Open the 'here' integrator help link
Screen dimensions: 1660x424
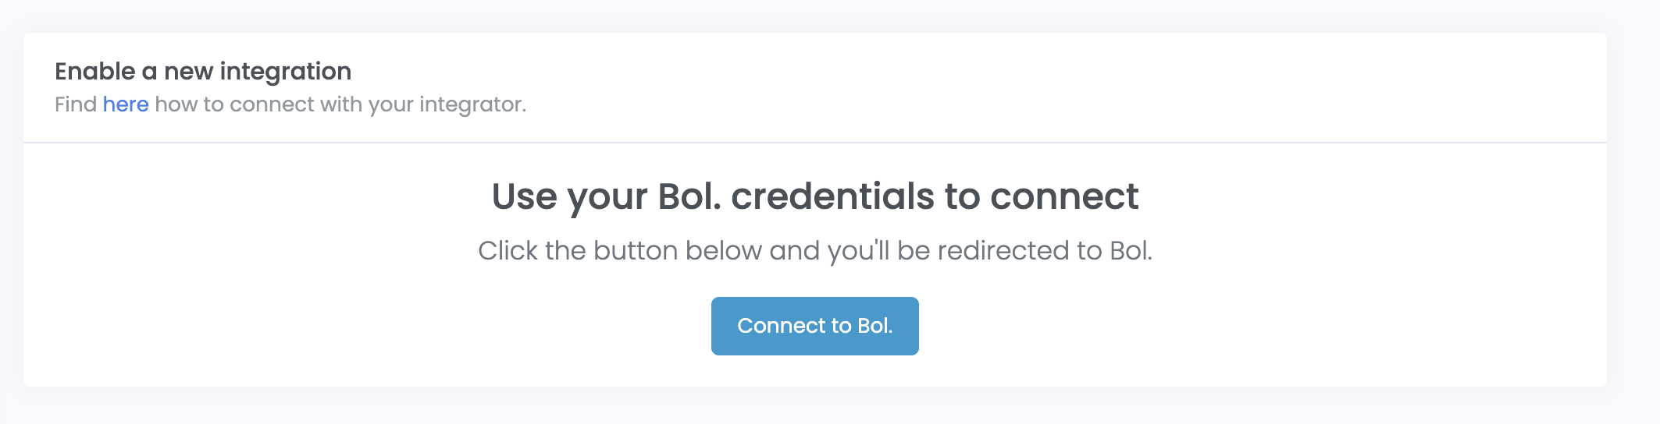[x=125, y=104]
